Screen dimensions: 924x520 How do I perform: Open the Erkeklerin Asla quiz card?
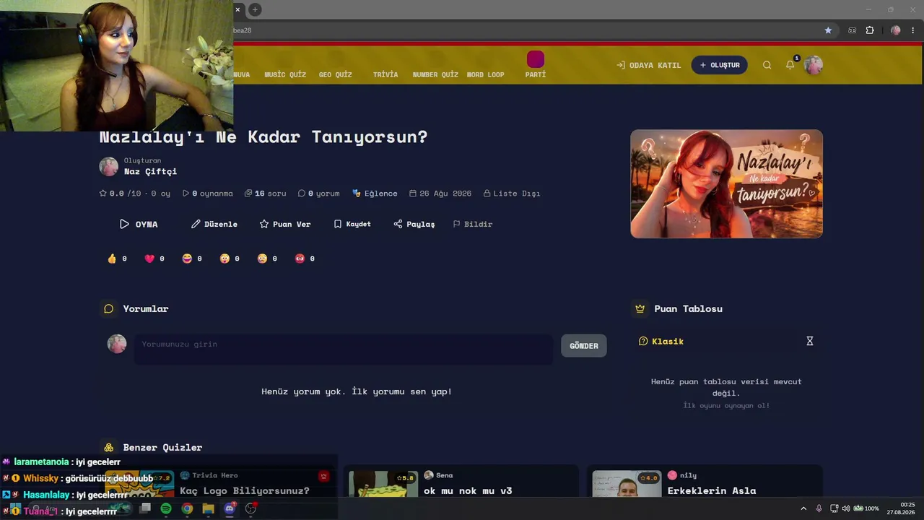click(x=712, y=491)
